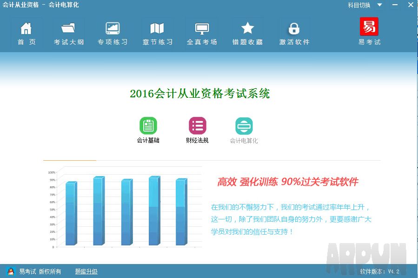Switch to the 首页 home tab
This screenshot has width=418, height=278.
(27, 33)
